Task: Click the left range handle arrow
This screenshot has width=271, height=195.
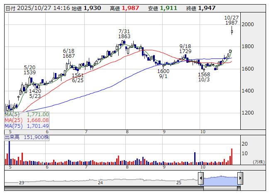Action: point(201,178)
